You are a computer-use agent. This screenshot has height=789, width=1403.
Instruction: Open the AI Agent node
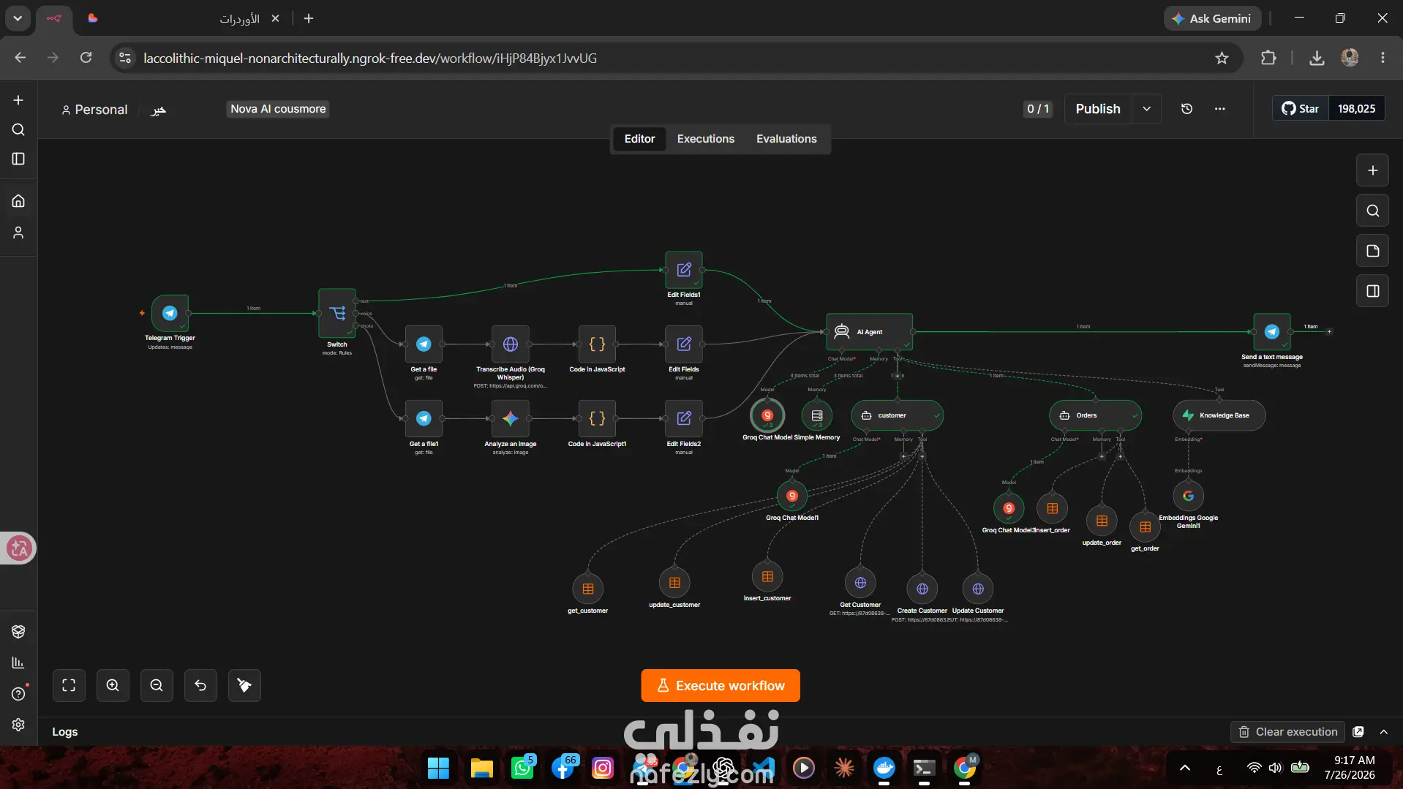tap(870, 331)
